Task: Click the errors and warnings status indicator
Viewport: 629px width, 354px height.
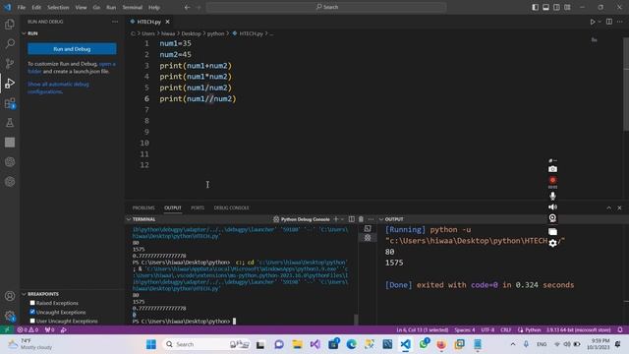Action: point(28,330)
